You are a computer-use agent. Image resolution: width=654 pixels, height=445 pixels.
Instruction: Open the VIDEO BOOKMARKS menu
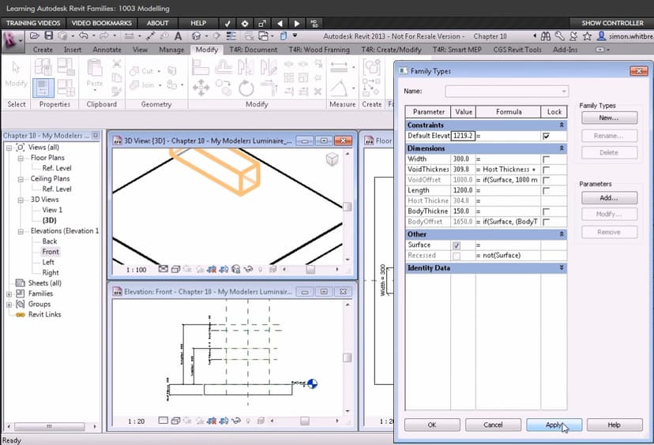(101, 24)
